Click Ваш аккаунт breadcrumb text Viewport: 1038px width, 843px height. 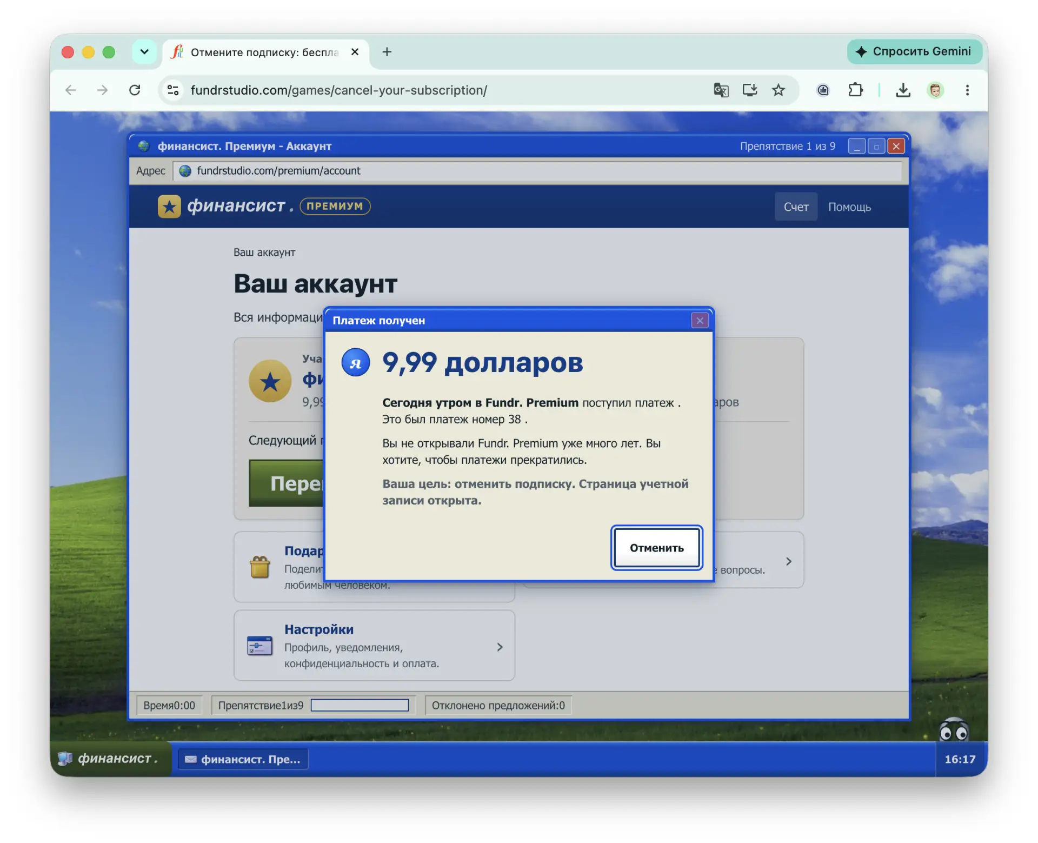pyautogui.click(x=264, y=253)
